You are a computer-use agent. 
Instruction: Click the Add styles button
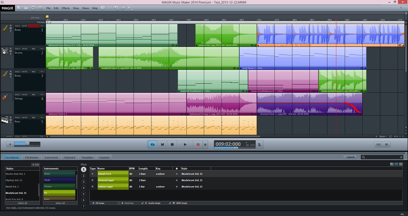coord(35,165)
